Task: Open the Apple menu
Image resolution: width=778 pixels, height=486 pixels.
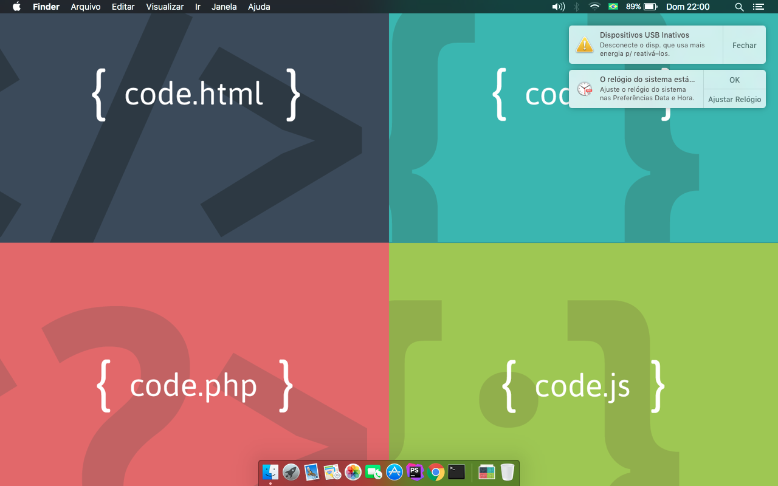Action: (16, 7)
